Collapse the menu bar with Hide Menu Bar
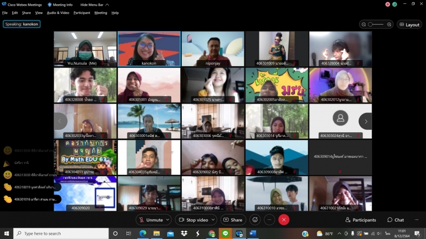426x239 pixels. click(x=94, y=5)
